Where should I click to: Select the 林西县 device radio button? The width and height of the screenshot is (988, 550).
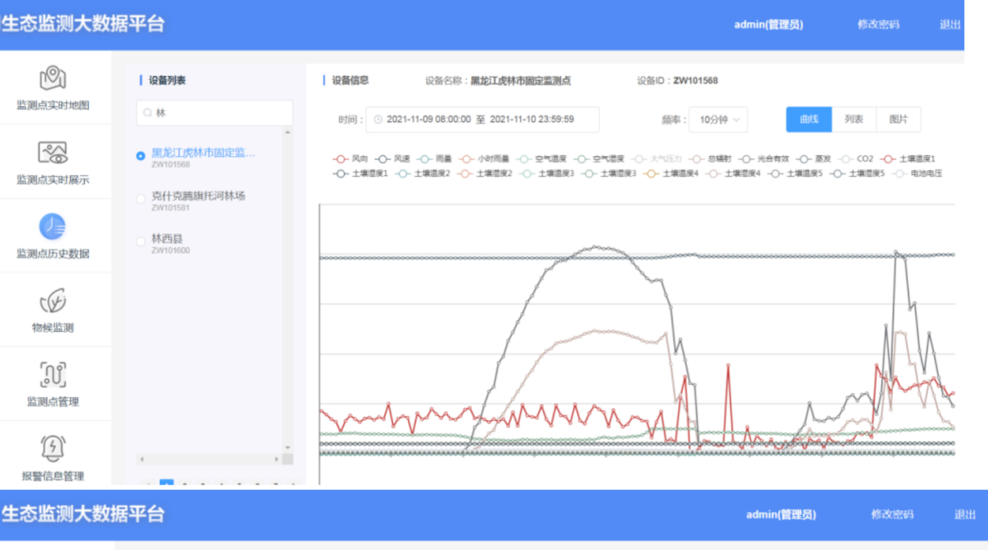click(x=140, y=241)
